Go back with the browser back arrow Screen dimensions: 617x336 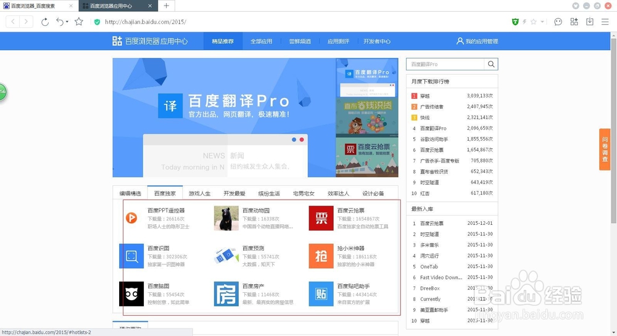point(13,22)
